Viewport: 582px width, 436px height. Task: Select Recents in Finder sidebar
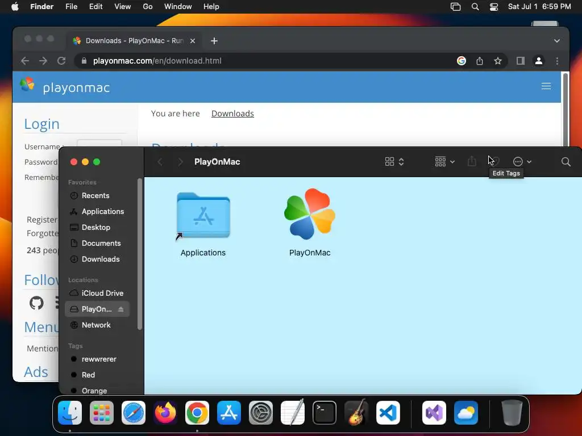pyautogui.click(x=98, y=195)
